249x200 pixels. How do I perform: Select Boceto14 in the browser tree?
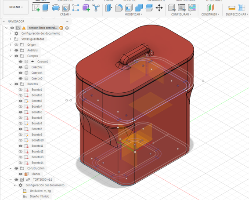click(x=37, y=163)
